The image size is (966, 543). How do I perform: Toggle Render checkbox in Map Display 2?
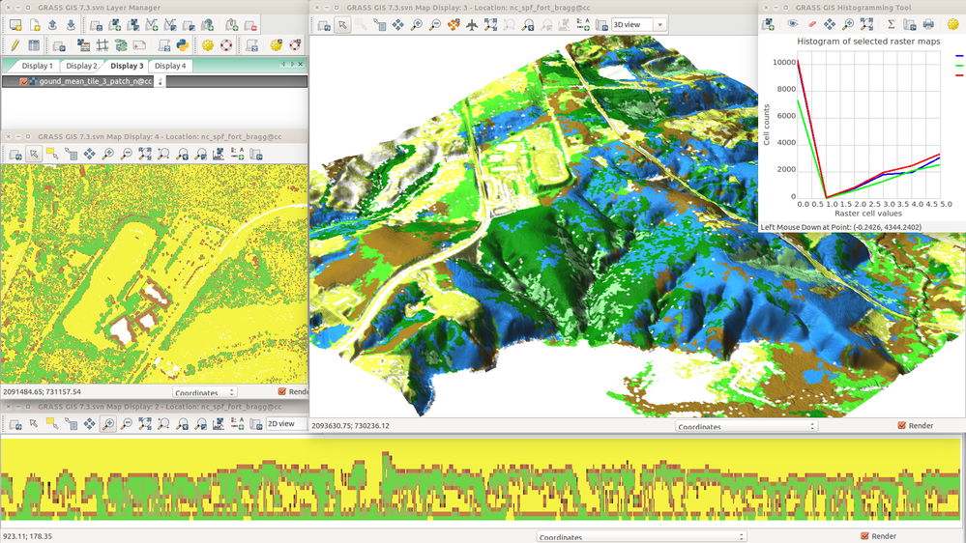tap(865, 536)
